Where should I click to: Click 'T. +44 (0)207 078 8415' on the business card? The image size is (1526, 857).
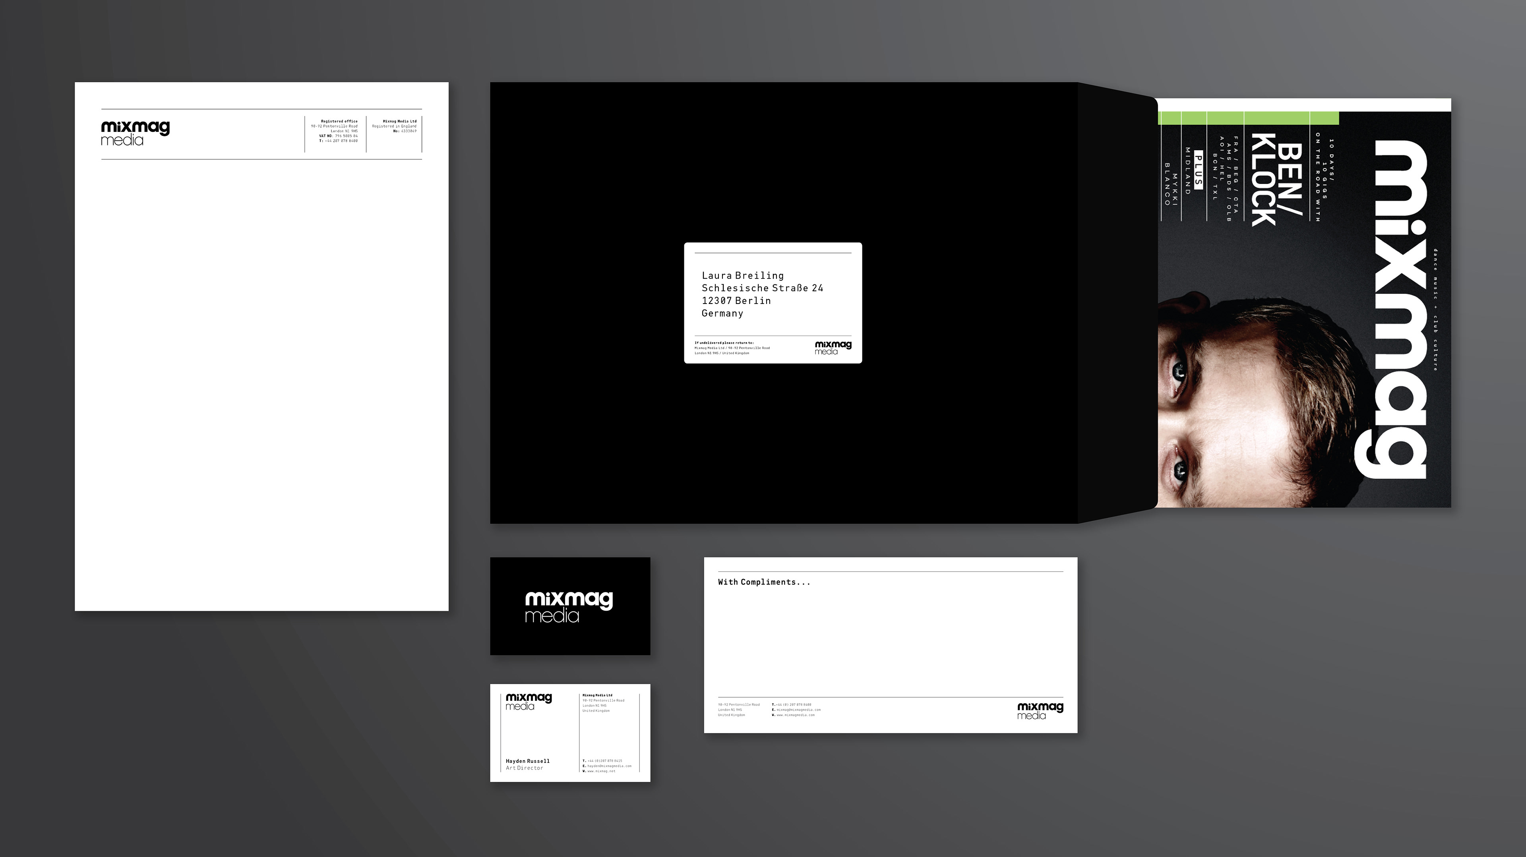pyautogui.click(x=602, y=761)
